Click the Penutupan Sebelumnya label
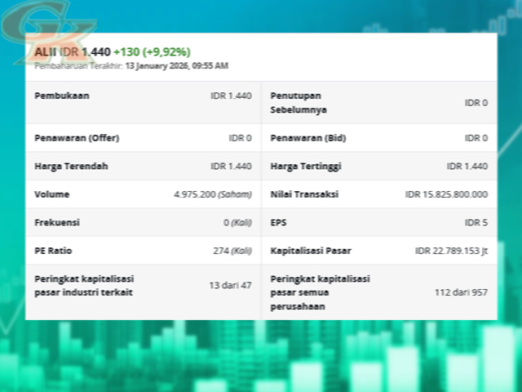 pos(299,102)
